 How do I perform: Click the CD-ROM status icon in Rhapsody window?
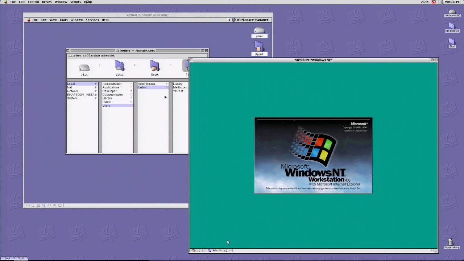coord(33,205)
